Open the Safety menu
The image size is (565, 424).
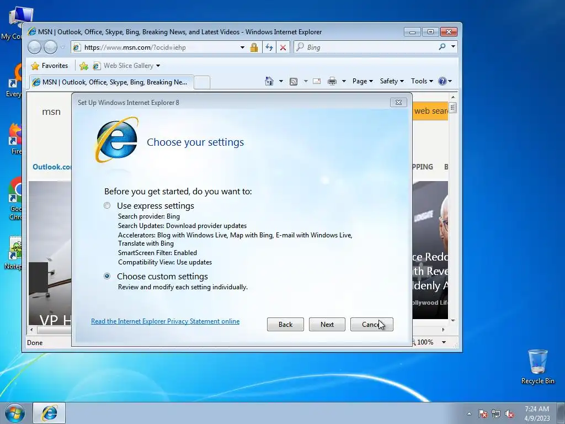point(392,81)
